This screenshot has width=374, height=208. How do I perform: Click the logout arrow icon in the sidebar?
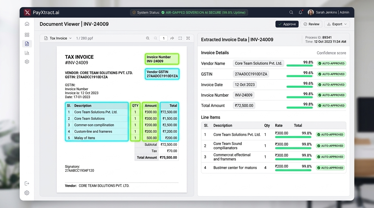(x=27, y=183)
